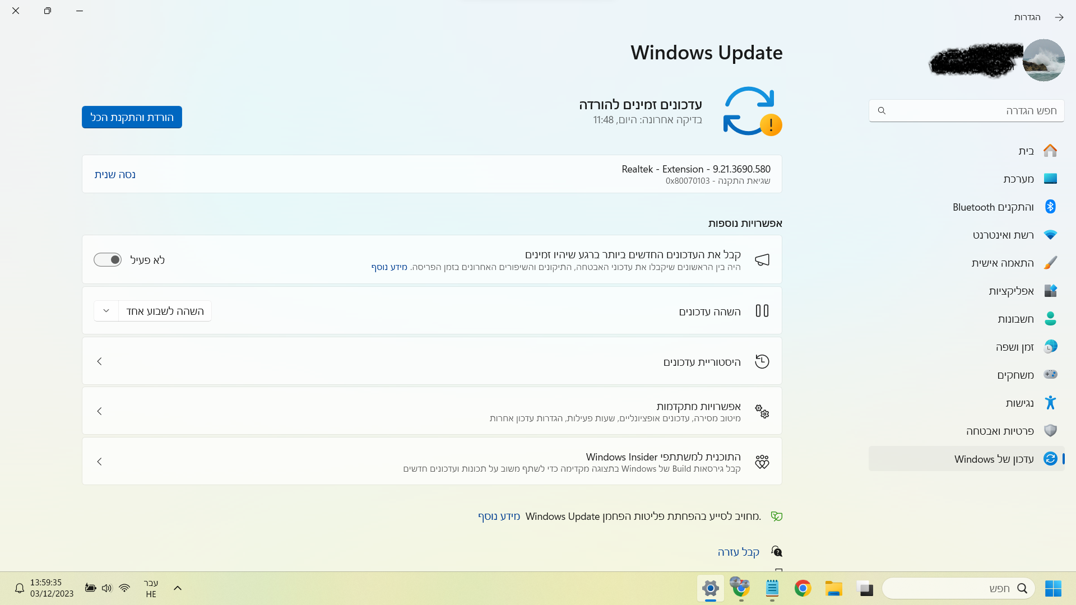Click the קבל עזרה get help link
This screenshot has width=1076, height=605.
738,552
